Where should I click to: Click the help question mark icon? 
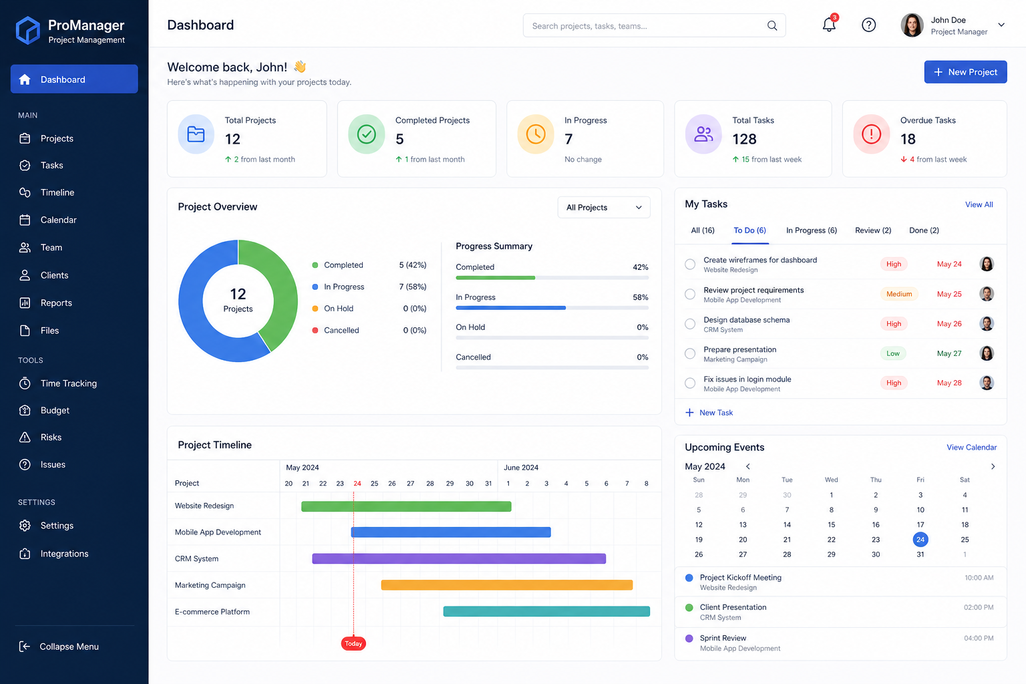[868, 25]
